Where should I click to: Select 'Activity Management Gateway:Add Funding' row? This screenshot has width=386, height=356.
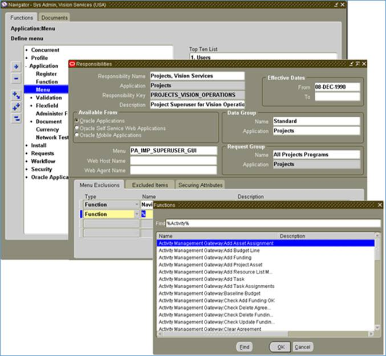click(265, 257)
